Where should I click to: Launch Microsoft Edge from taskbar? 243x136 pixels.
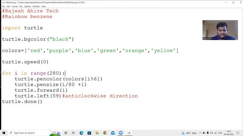tap(81, 133)
